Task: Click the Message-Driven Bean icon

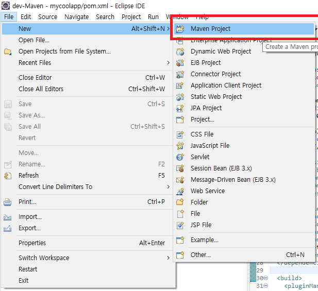Action: (180, 180)
